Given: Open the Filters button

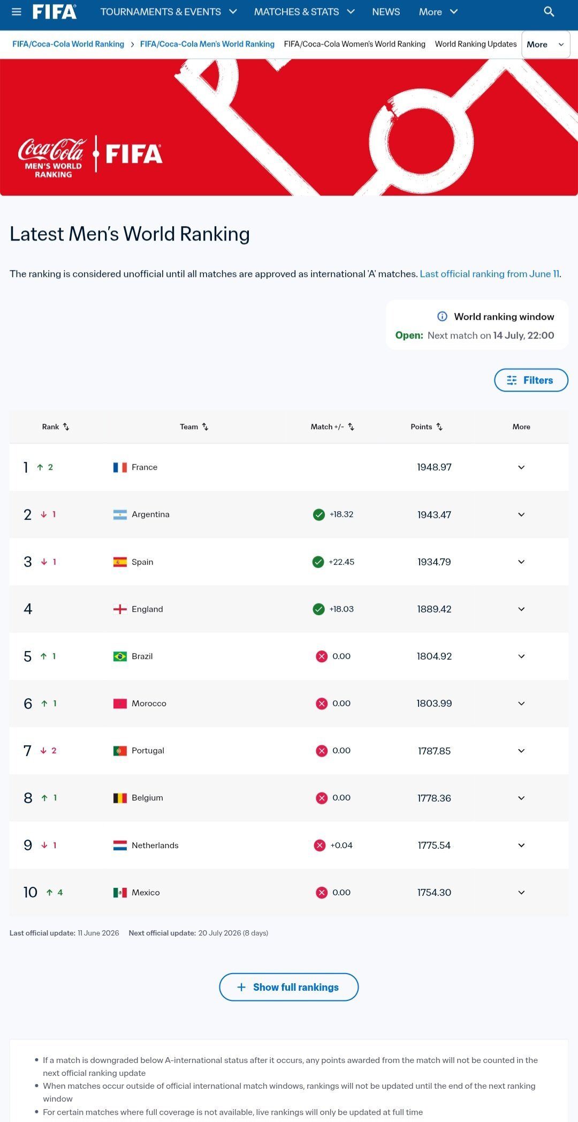Looking at the screenshot, I should 531,380.
